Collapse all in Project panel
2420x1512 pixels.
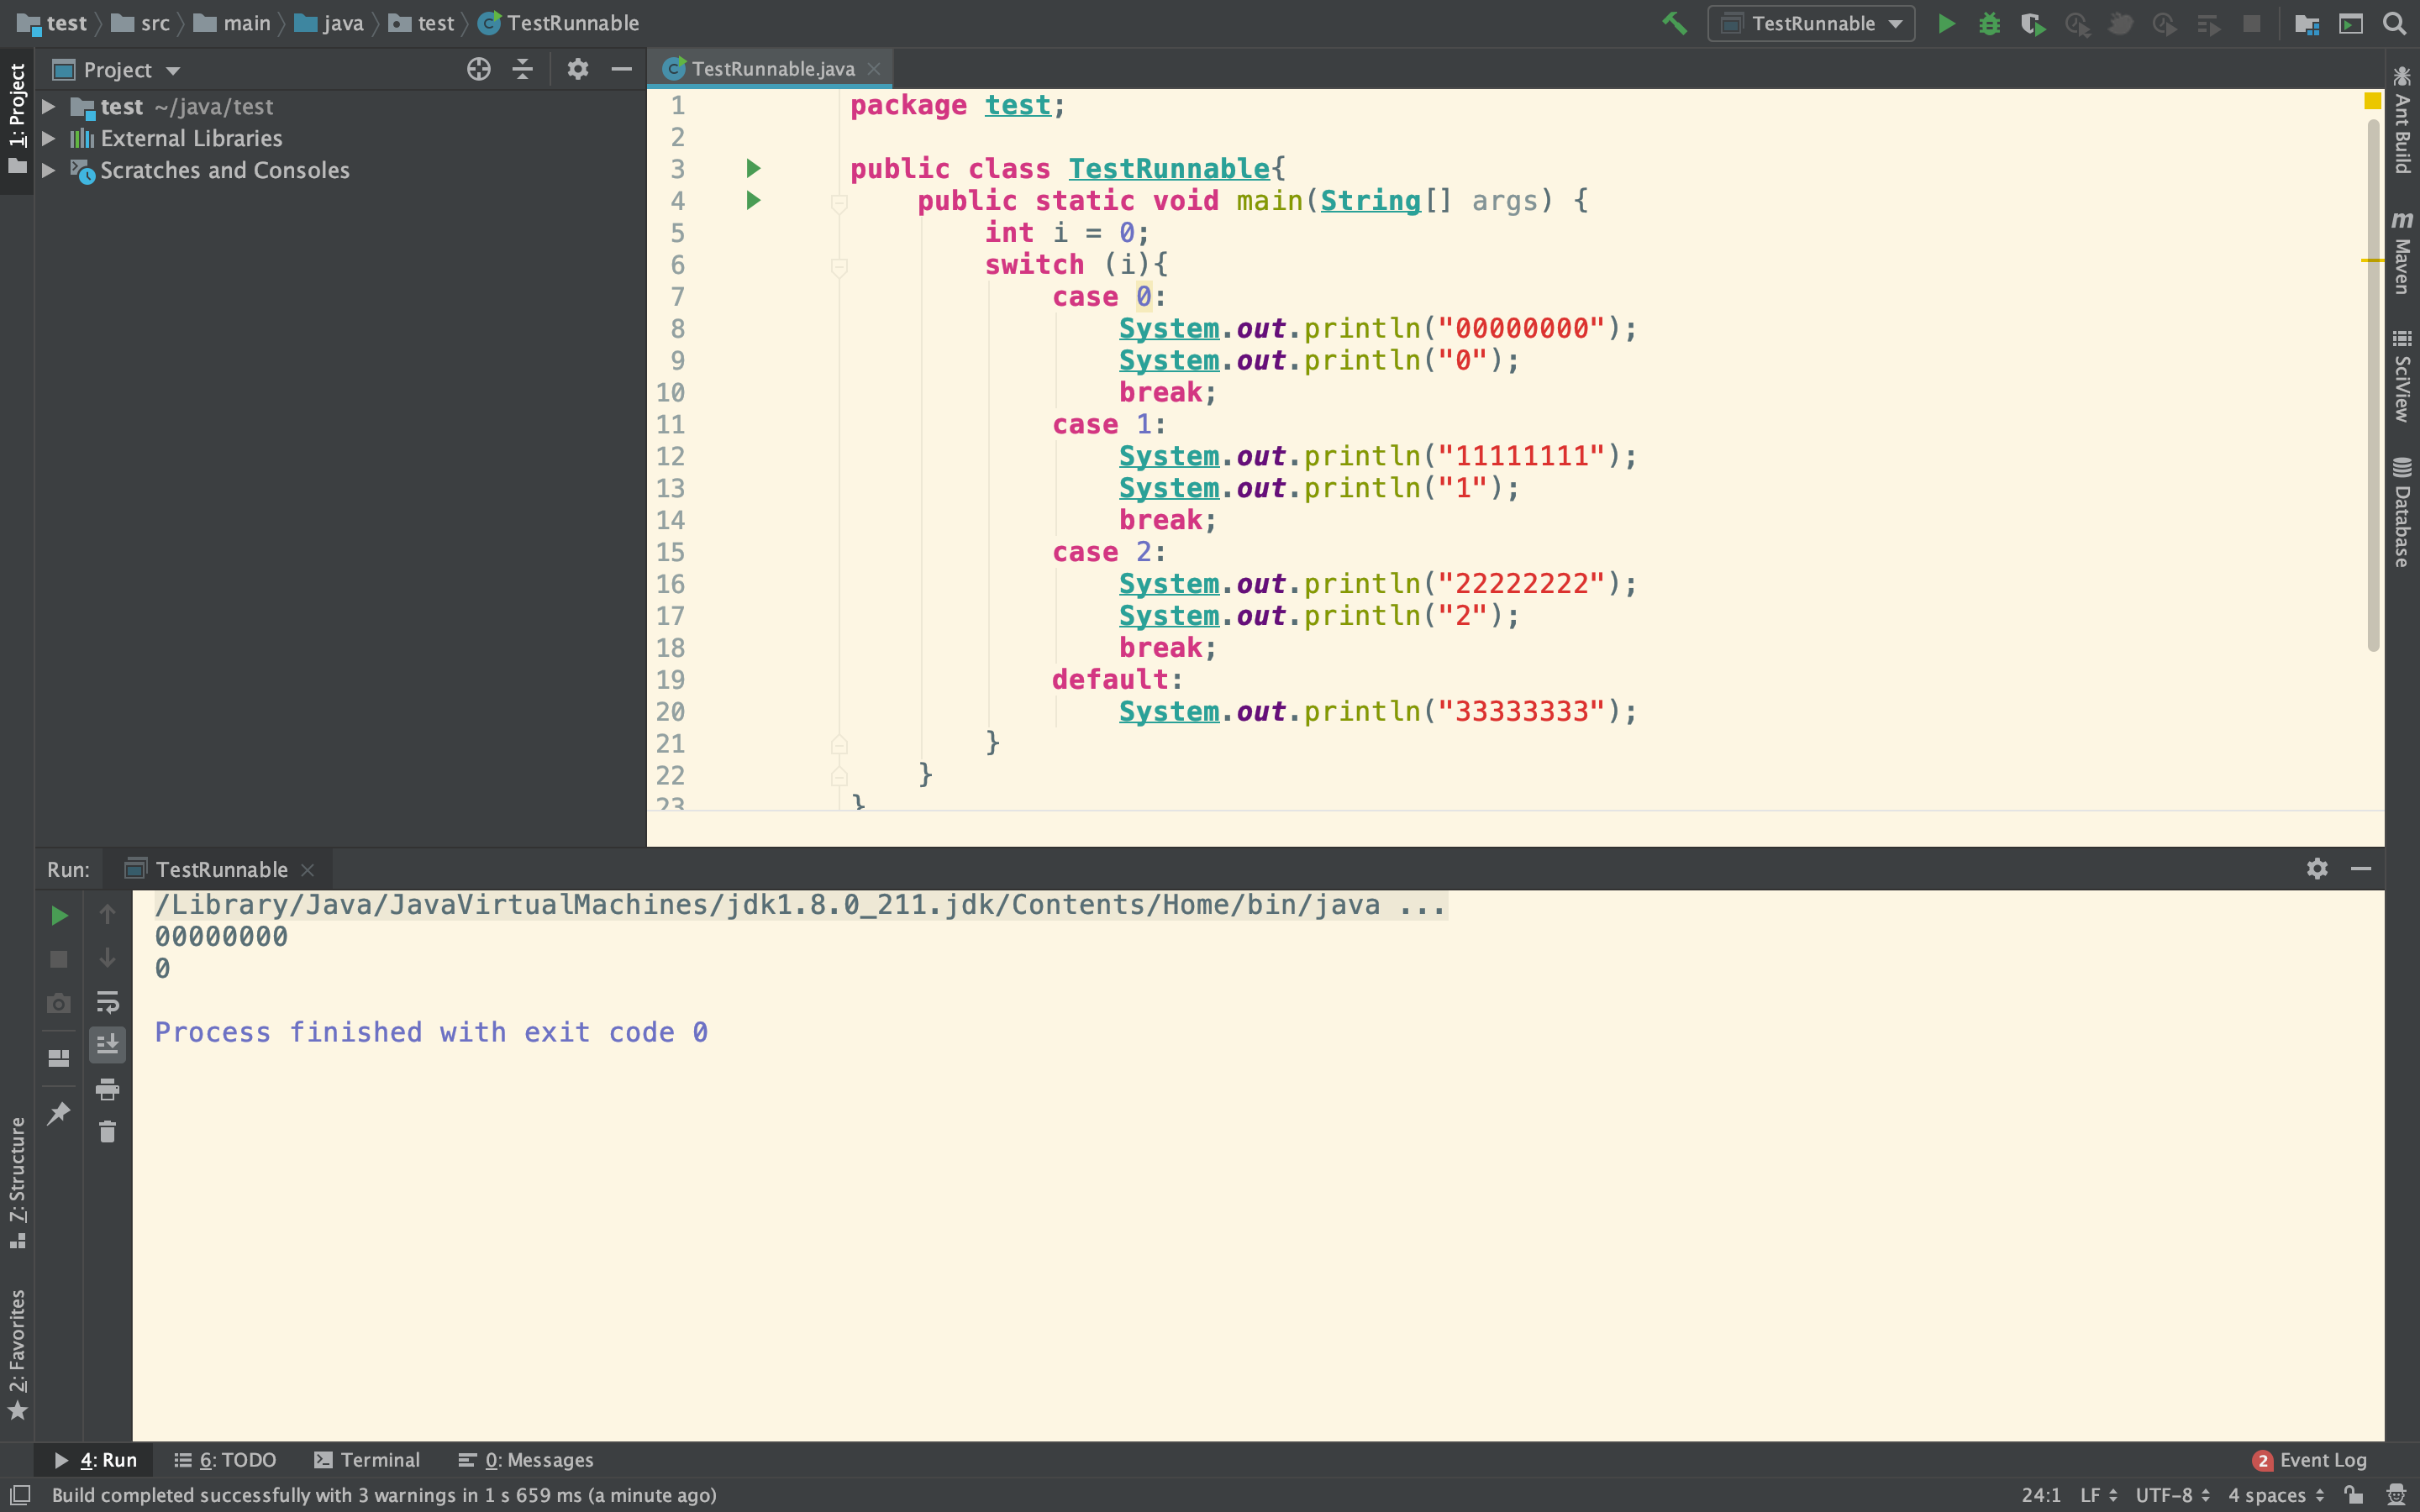click(522, 69)
